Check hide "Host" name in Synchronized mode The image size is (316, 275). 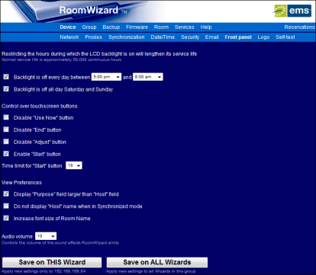6,206
